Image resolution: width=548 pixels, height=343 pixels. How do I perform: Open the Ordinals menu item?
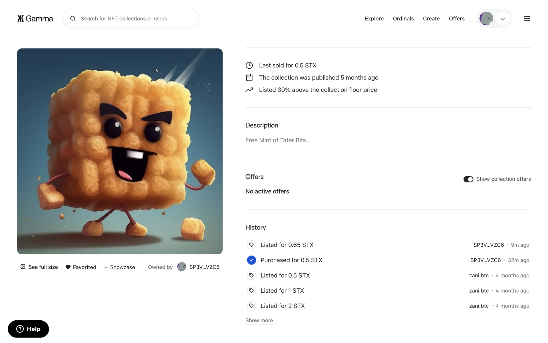pyautogui.click(x=403, y=19)
